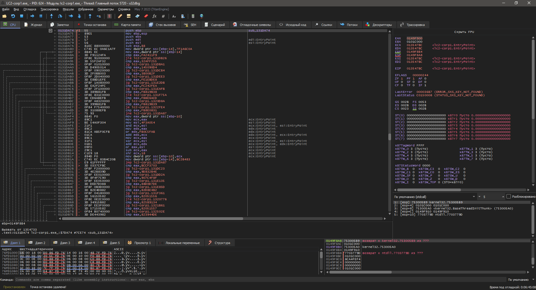Increase the argument count stepper
Viewport: 536px width, 290px height.
pyautogui.click(x=503, y=197)
